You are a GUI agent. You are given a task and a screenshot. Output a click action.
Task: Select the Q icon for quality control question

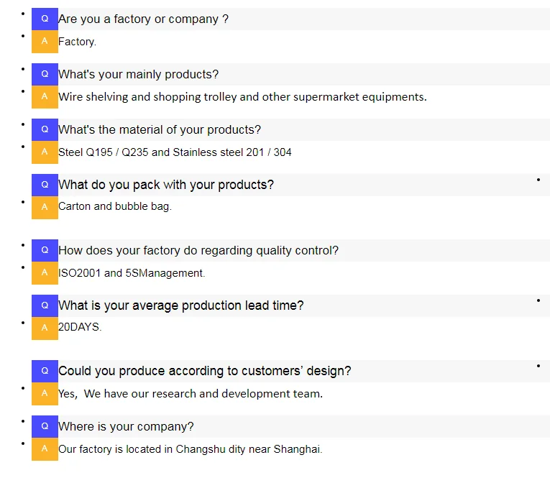click(x=45, y=250)
